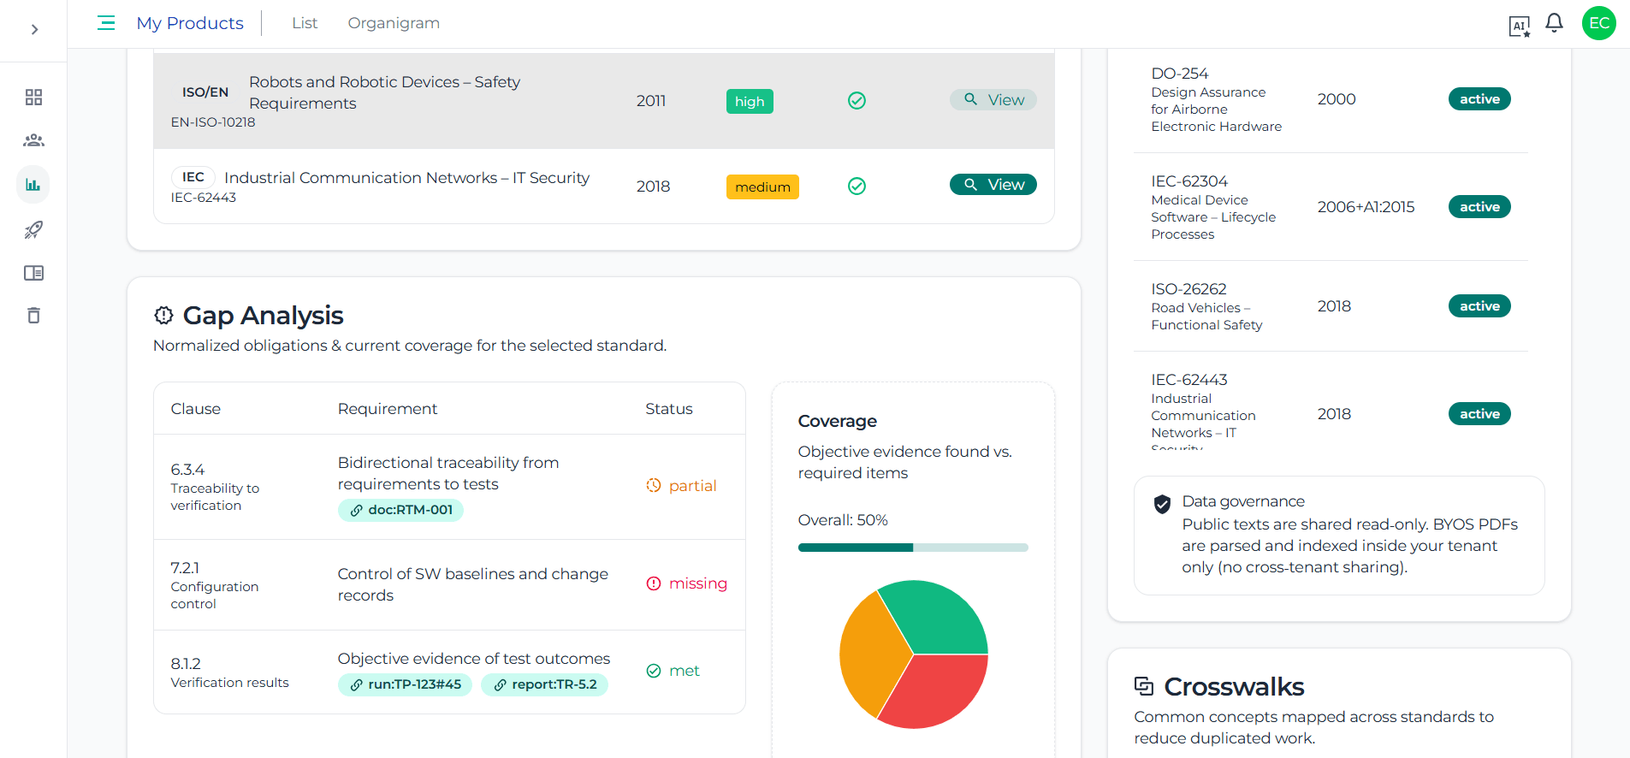Click the Overall 50% coverage progress bar
The height and width of the screenshot is (758, 1630).
[912, 548]
